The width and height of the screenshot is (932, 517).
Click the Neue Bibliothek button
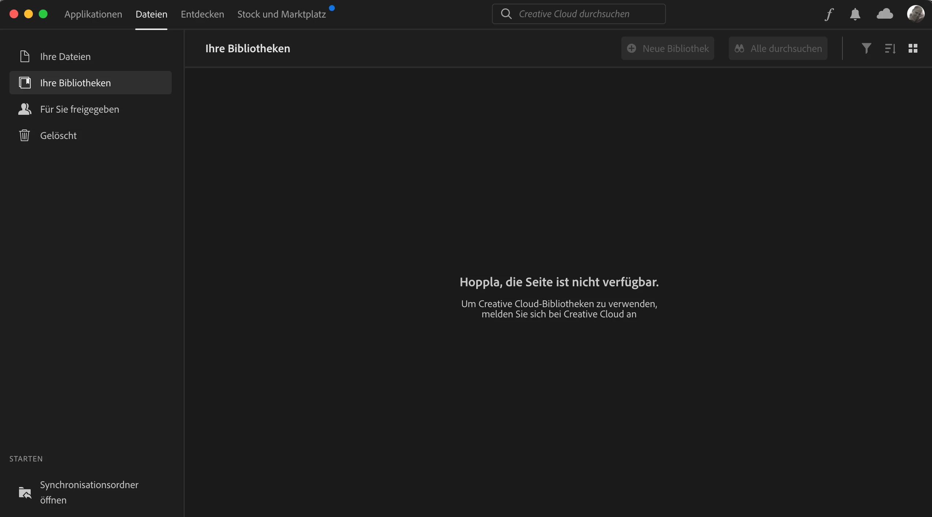point(667,48)
